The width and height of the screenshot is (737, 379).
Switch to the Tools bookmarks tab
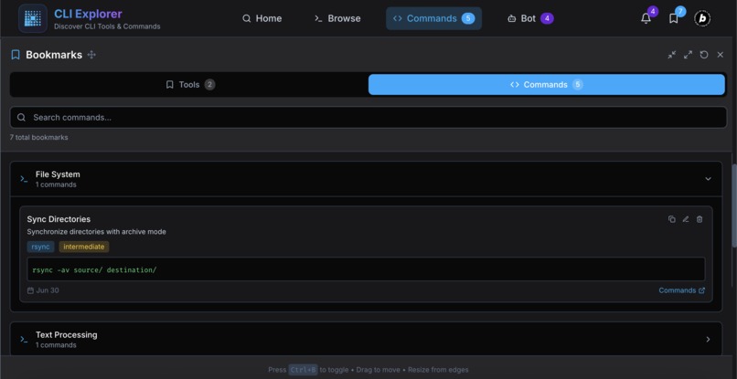point(190,85)
